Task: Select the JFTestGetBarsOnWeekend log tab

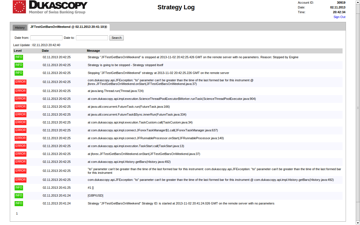Action: point(67,27)
